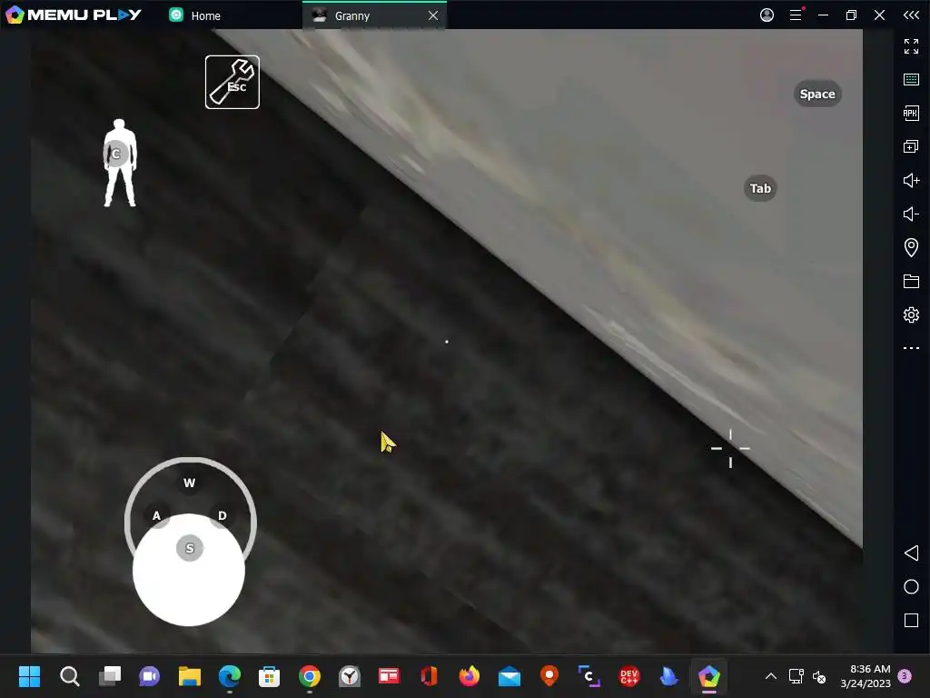Click the muted volume tray icon

pyautogui.click(x=819, y=676)
